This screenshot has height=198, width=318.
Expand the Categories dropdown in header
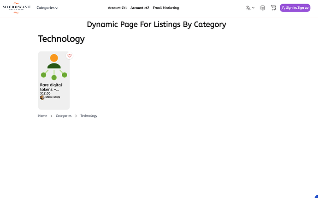point(47,8)
